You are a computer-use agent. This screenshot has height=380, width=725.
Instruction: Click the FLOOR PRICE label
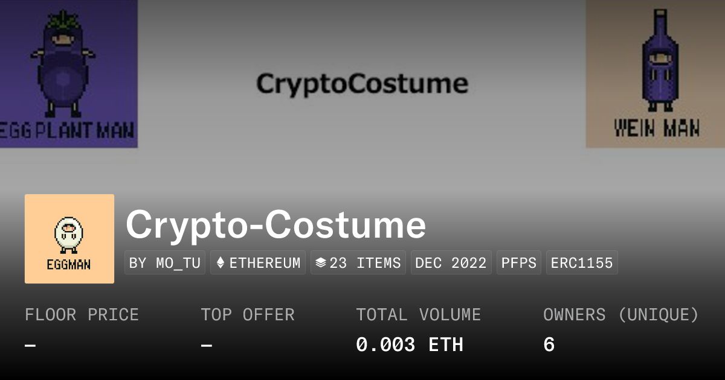(82, 315)
